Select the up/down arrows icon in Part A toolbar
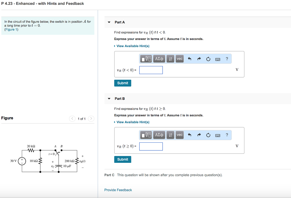The height and width of the screenshot is (198, 291). (170, 59)
